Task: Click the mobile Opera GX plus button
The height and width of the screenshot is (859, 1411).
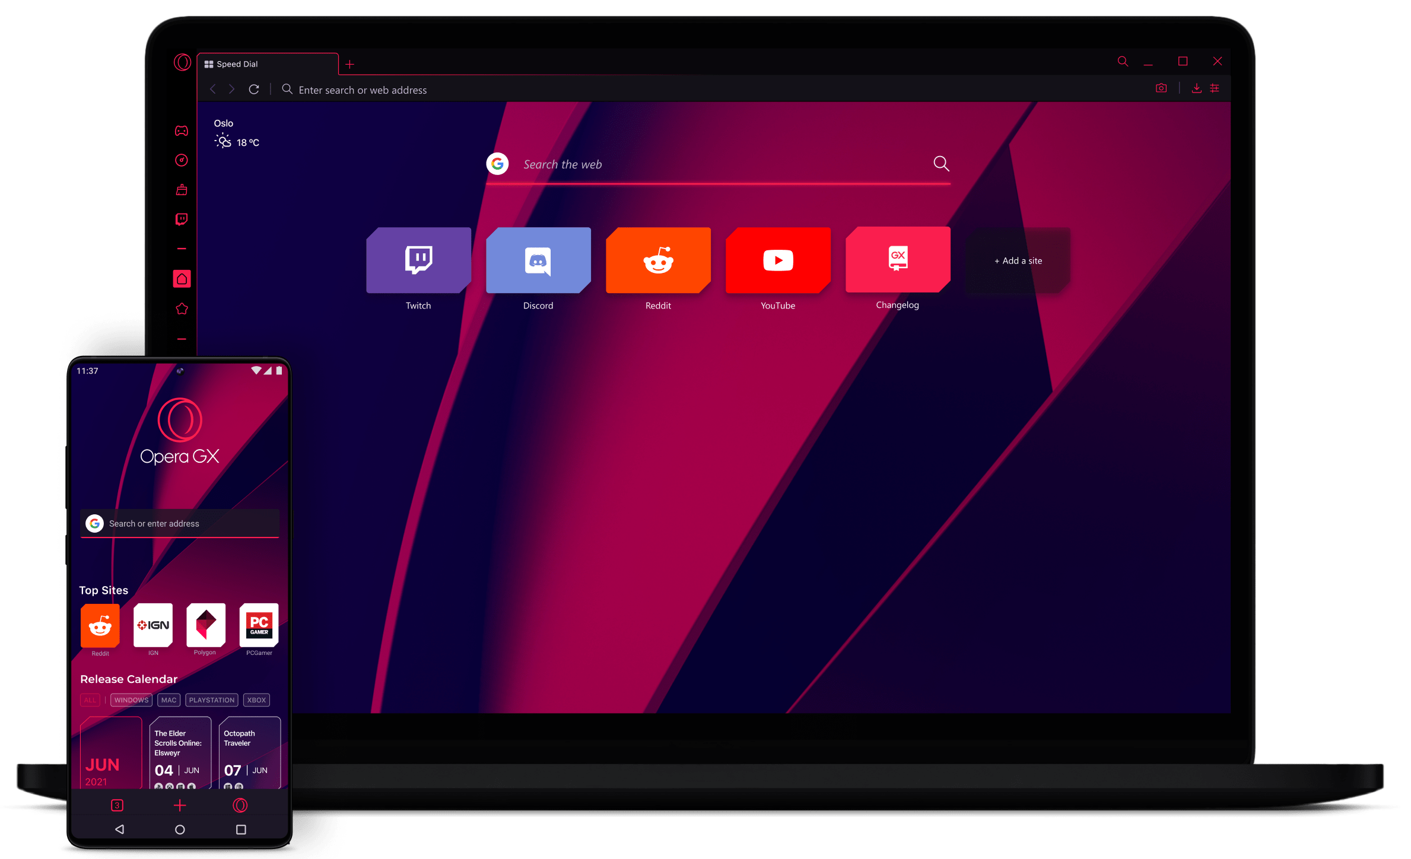Action: (180, 806)
